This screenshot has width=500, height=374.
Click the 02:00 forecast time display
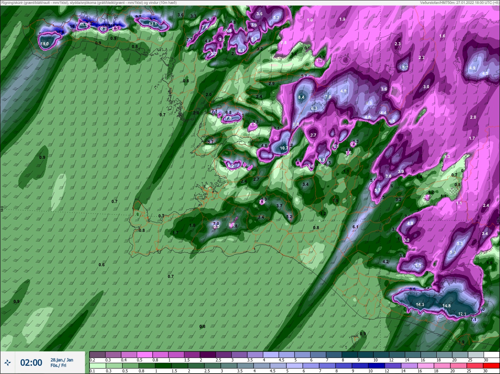(31, 363)
